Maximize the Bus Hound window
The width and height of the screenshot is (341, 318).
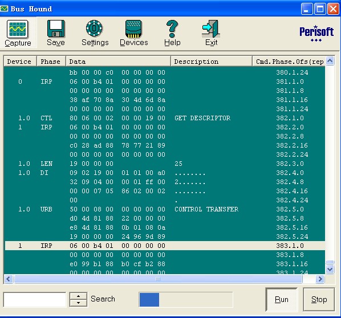click(320, 9)
